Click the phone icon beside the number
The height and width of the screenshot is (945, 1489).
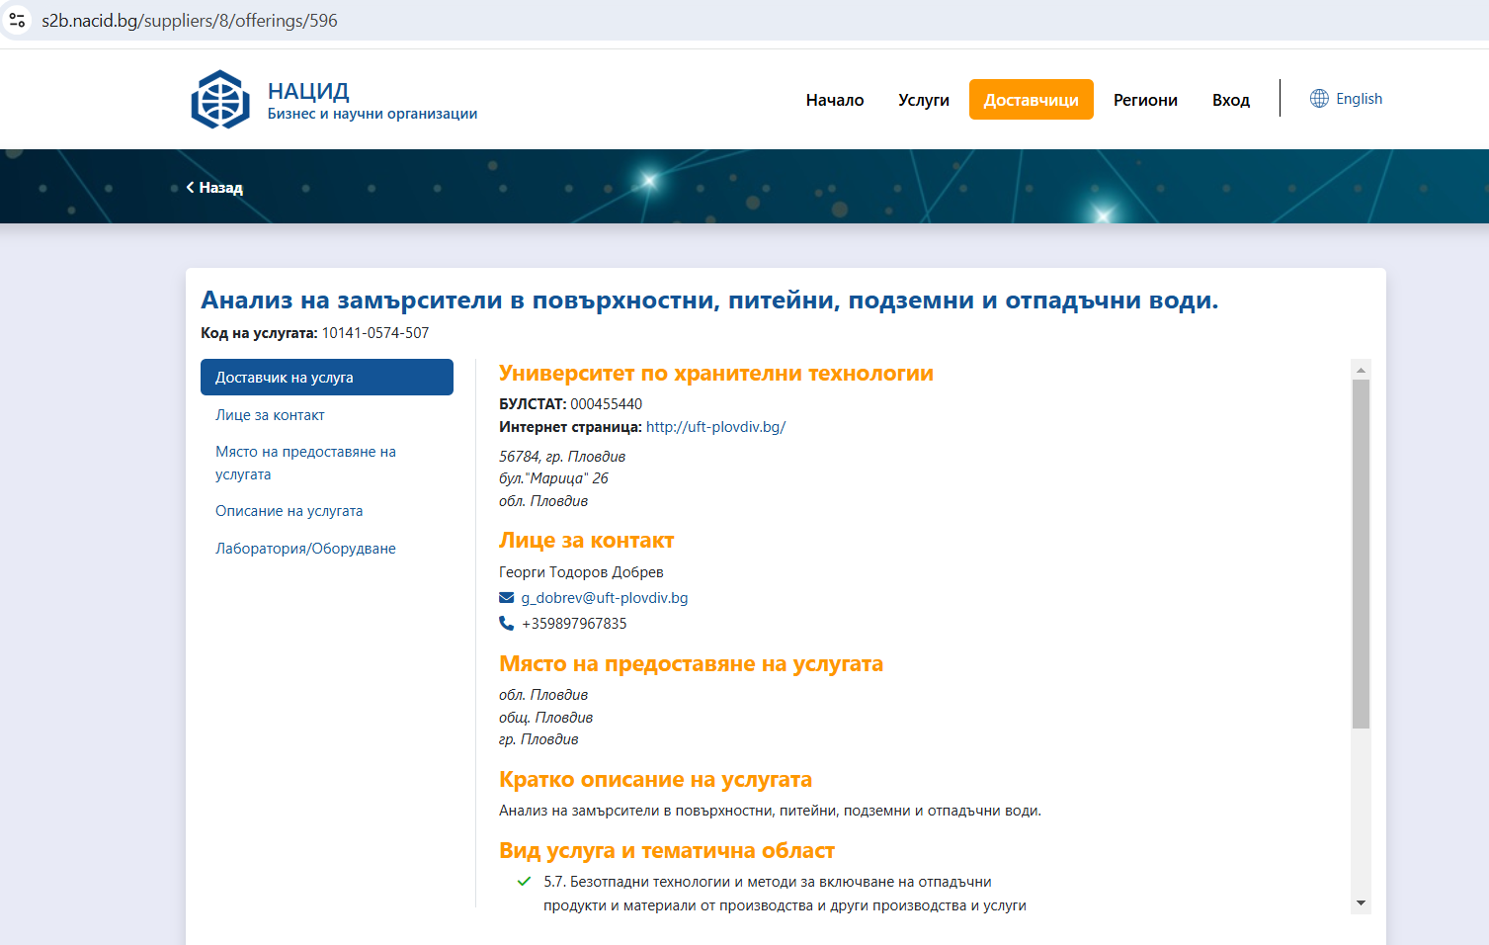507,624
